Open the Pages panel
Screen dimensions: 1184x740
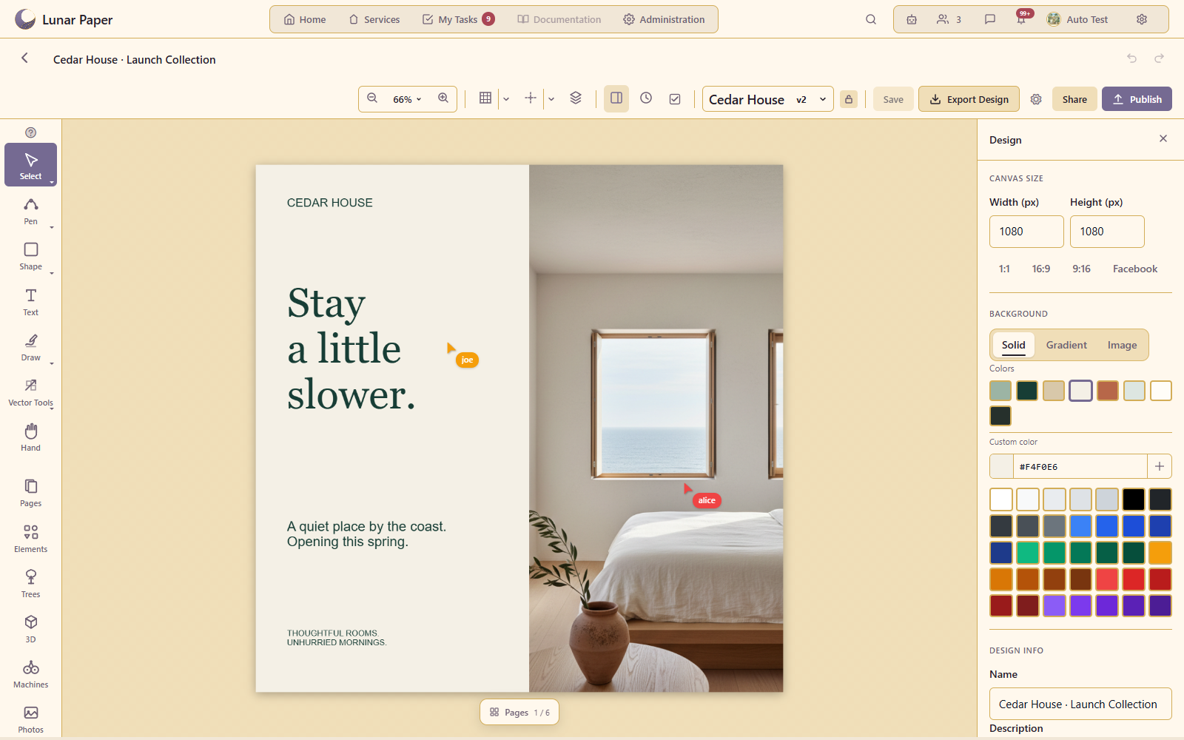pyautogui.click(x=30, y=493)
